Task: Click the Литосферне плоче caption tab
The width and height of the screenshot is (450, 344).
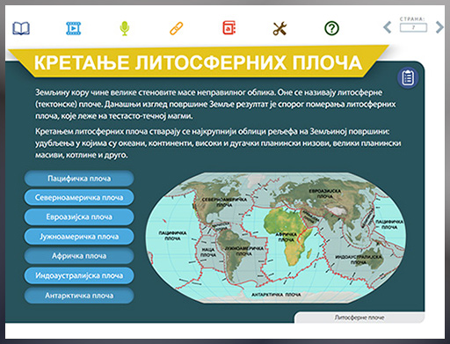Action: click(359, 318)
